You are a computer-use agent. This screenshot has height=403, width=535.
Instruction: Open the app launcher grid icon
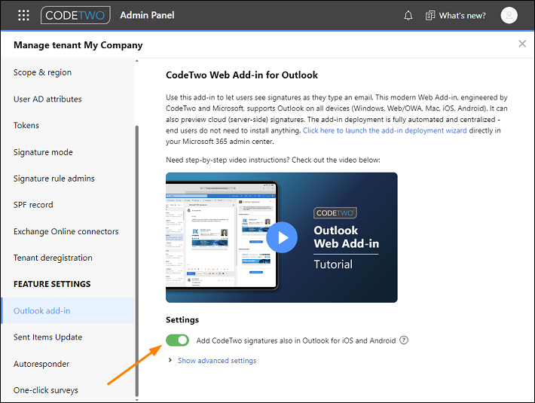click(23, 15)
